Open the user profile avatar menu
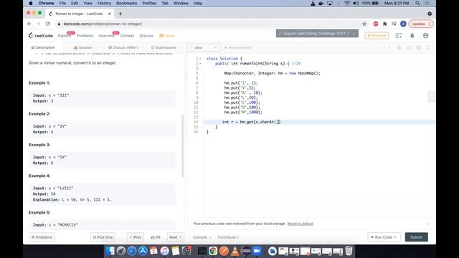This screenshot has width=459, height=258. (x=425, y=35)
